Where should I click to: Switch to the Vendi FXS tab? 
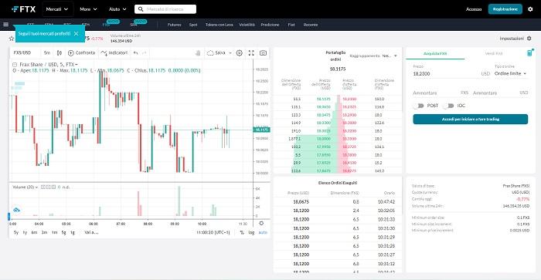coord(494,53)
